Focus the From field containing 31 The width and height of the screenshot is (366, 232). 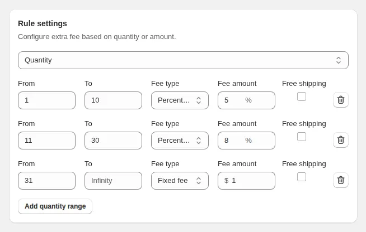pos(46,181)
